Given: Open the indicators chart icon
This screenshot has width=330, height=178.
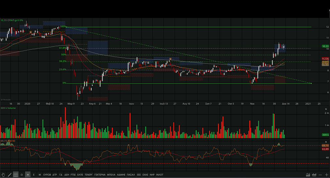Looking at the screenshot, I should [x=308, y=175].
